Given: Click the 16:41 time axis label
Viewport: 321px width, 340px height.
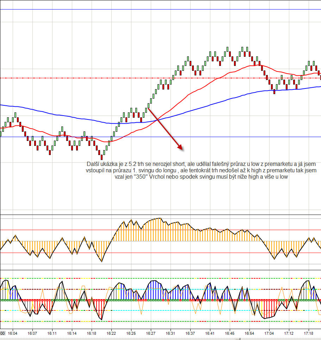Looking at the screenshot, I should pyautogui.click(x=210, y=333).
